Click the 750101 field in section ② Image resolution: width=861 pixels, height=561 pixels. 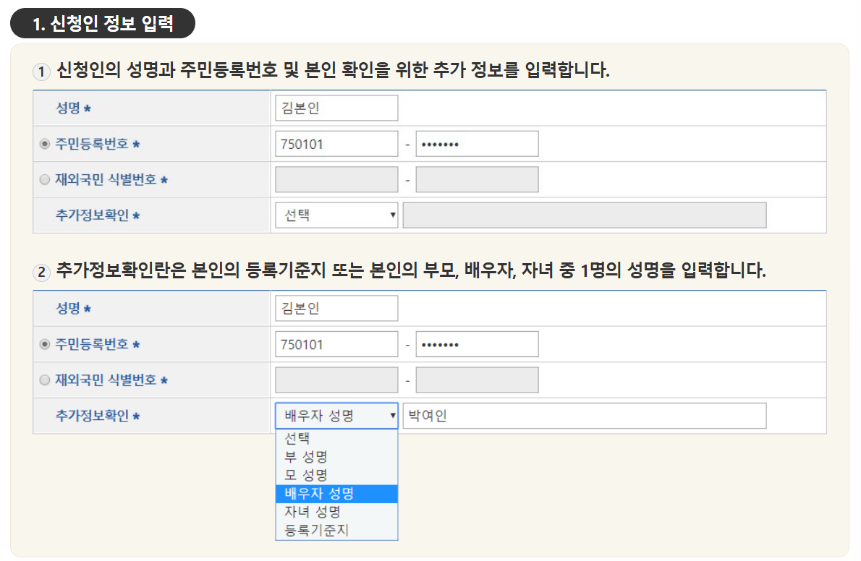point(336,343)
